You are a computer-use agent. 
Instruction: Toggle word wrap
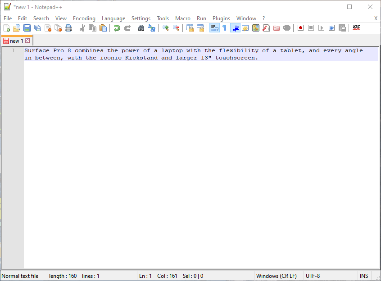pos(214,28)
